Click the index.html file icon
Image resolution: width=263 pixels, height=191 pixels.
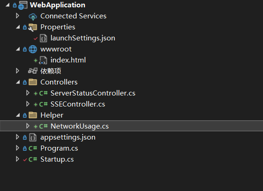[x=43, y=60]
